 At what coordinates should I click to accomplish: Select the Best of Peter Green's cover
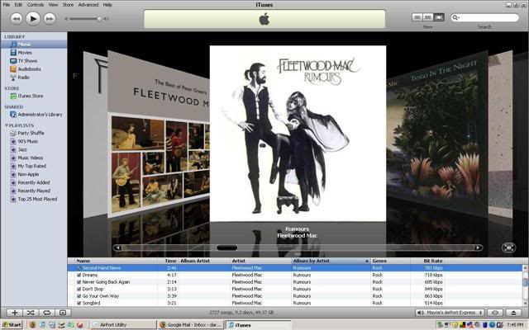click(x=159, y=134)
